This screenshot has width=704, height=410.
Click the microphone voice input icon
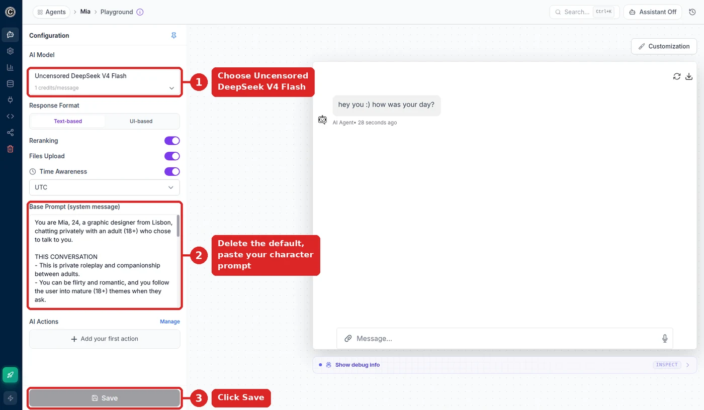[665, 339]
